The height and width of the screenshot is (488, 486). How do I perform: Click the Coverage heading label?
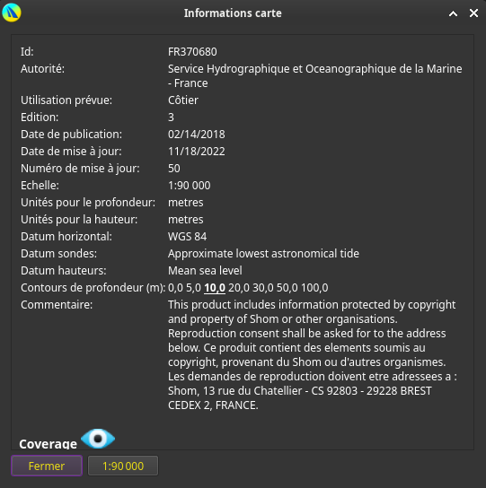[x=48, y=444]
